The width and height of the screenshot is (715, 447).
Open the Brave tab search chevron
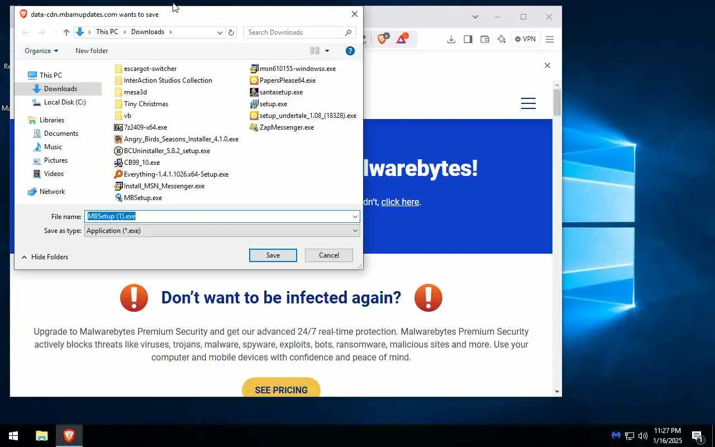475,17
